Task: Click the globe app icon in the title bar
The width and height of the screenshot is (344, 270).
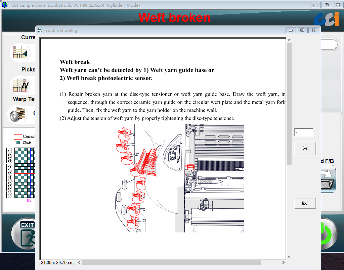Action: [5, 5]
